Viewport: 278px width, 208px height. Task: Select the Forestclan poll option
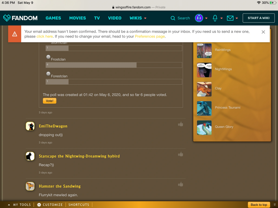[x=48, y=73]
